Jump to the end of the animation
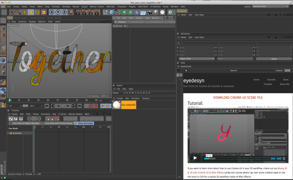This screenshot has width=293, height=180. tap(80, 106)
